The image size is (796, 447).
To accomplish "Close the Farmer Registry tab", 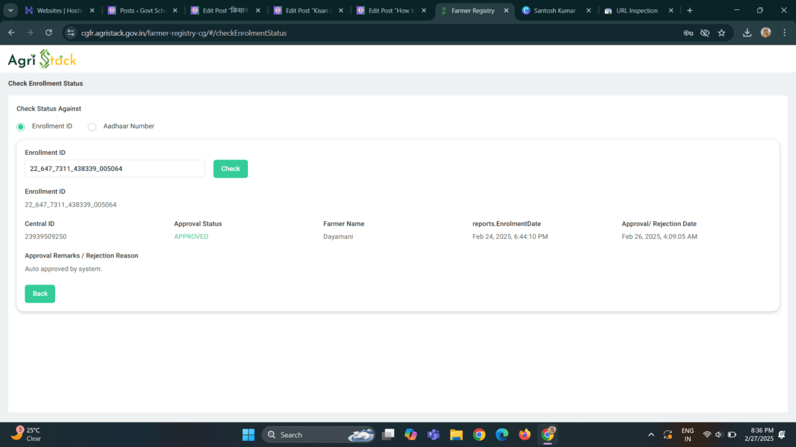I will tap(506, 11).
